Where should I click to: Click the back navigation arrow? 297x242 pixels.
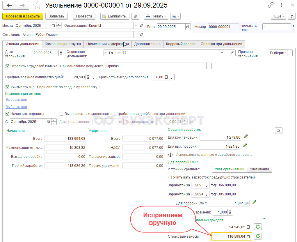click(9, 6)
